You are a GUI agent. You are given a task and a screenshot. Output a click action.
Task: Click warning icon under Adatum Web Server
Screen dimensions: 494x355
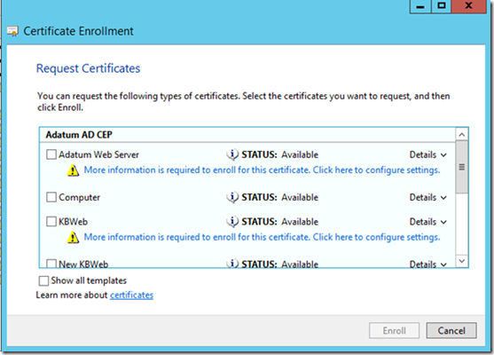click(x=73, y=170)
